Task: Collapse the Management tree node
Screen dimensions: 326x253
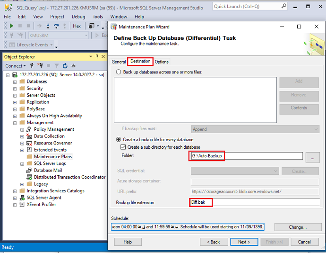Action: (15, 123)
